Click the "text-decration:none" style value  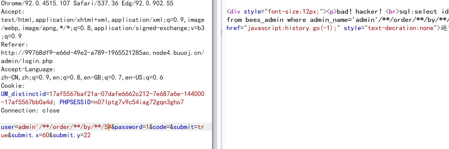click(401, 28)
